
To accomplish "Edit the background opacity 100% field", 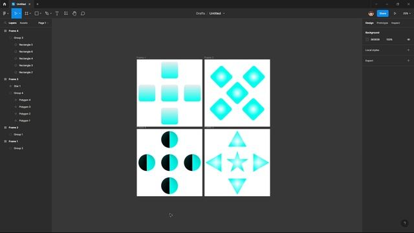I will click(389, 39).
